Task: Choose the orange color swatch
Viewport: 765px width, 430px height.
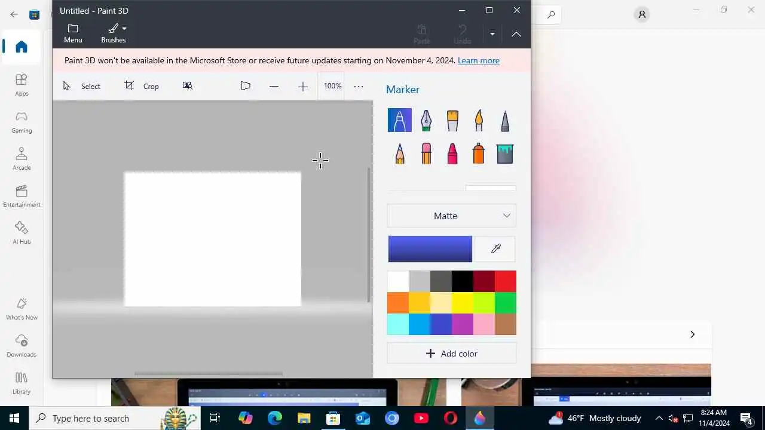Action: tap(398, 303)
